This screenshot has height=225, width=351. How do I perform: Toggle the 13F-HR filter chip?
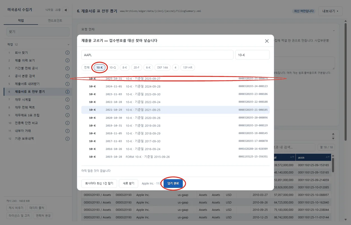click(x=188, y=67)
